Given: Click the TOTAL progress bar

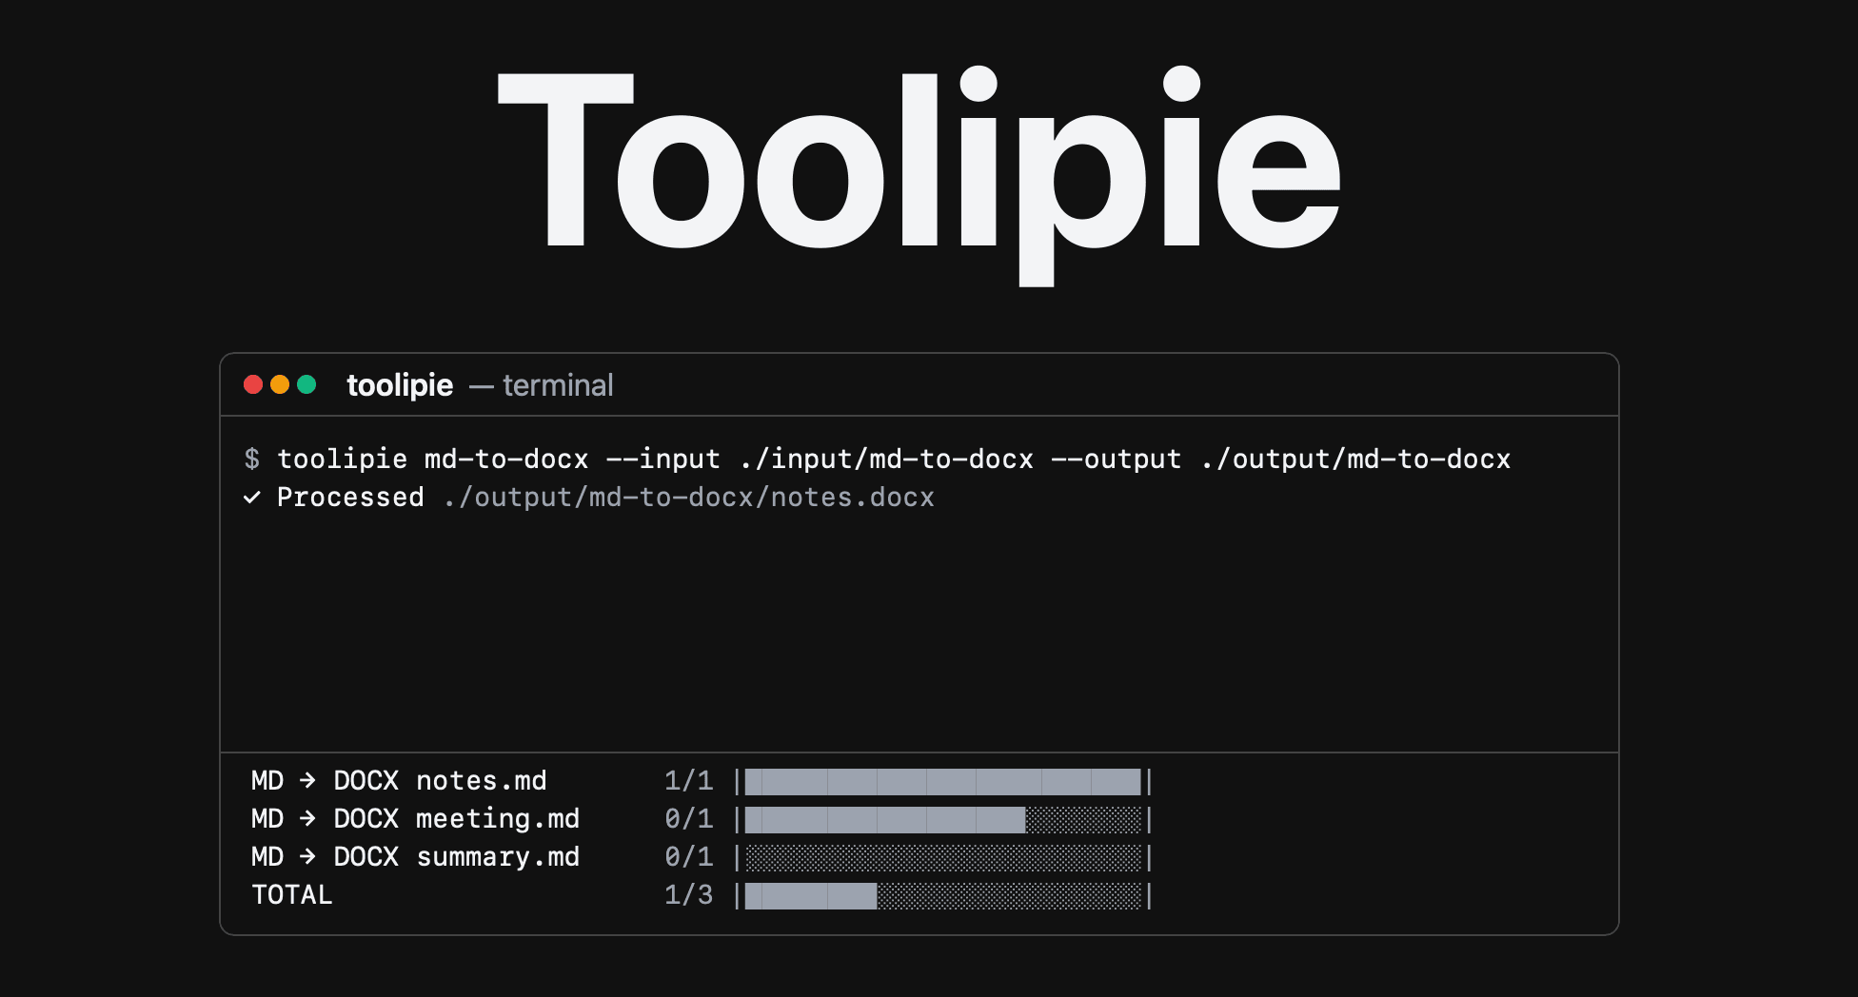Looking at the screenshot, I should click(x=944, y=895).
